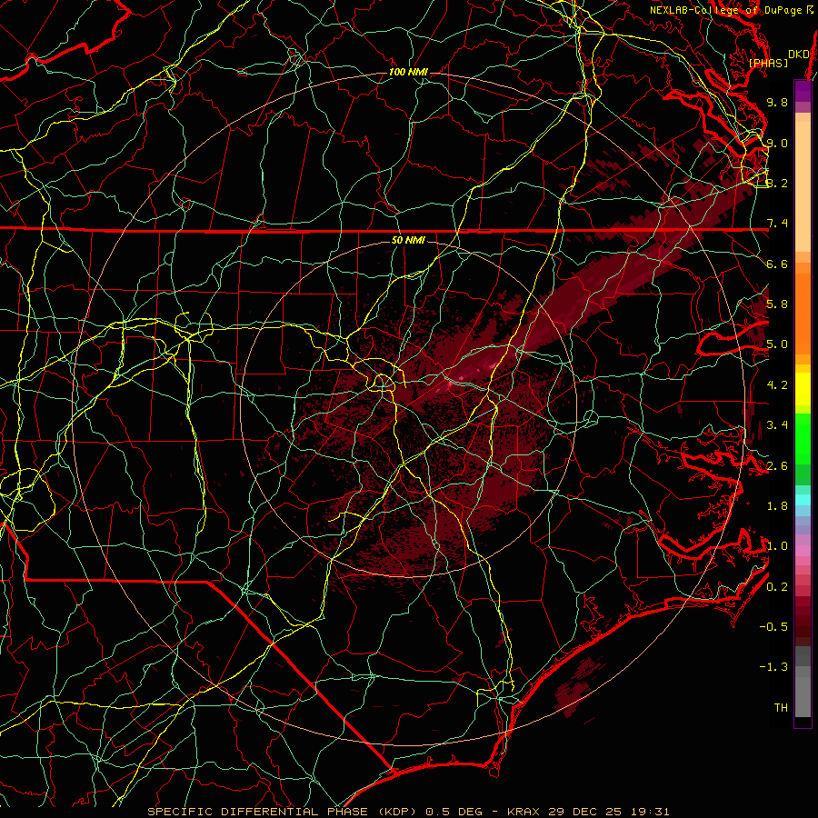
Task: Click the 0.2 value on color scale
Action: pos(777,587)
